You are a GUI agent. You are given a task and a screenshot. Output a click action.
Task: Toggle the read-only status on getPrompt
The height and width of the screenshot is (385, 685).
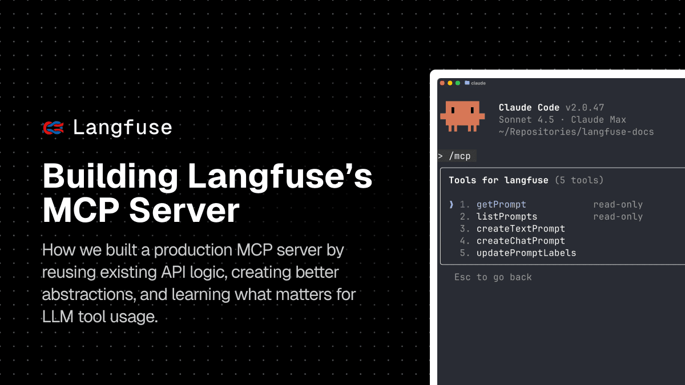tap(618, 204)
